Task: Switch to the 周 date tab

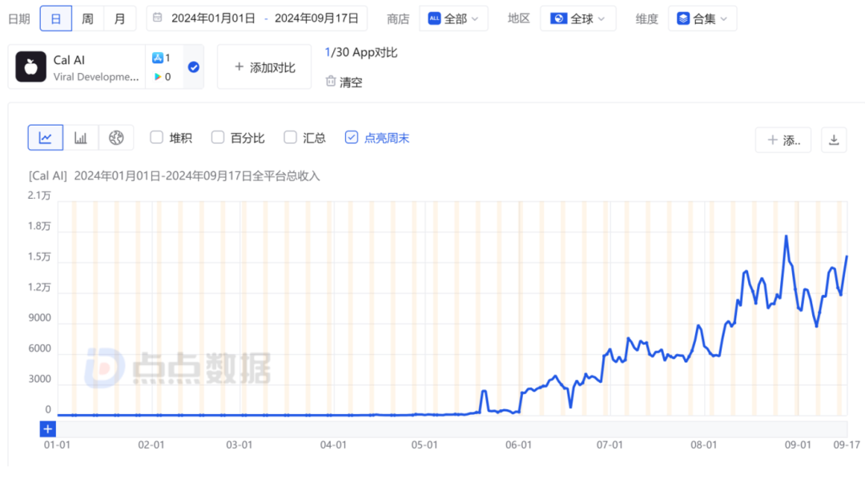Action: 88,18
